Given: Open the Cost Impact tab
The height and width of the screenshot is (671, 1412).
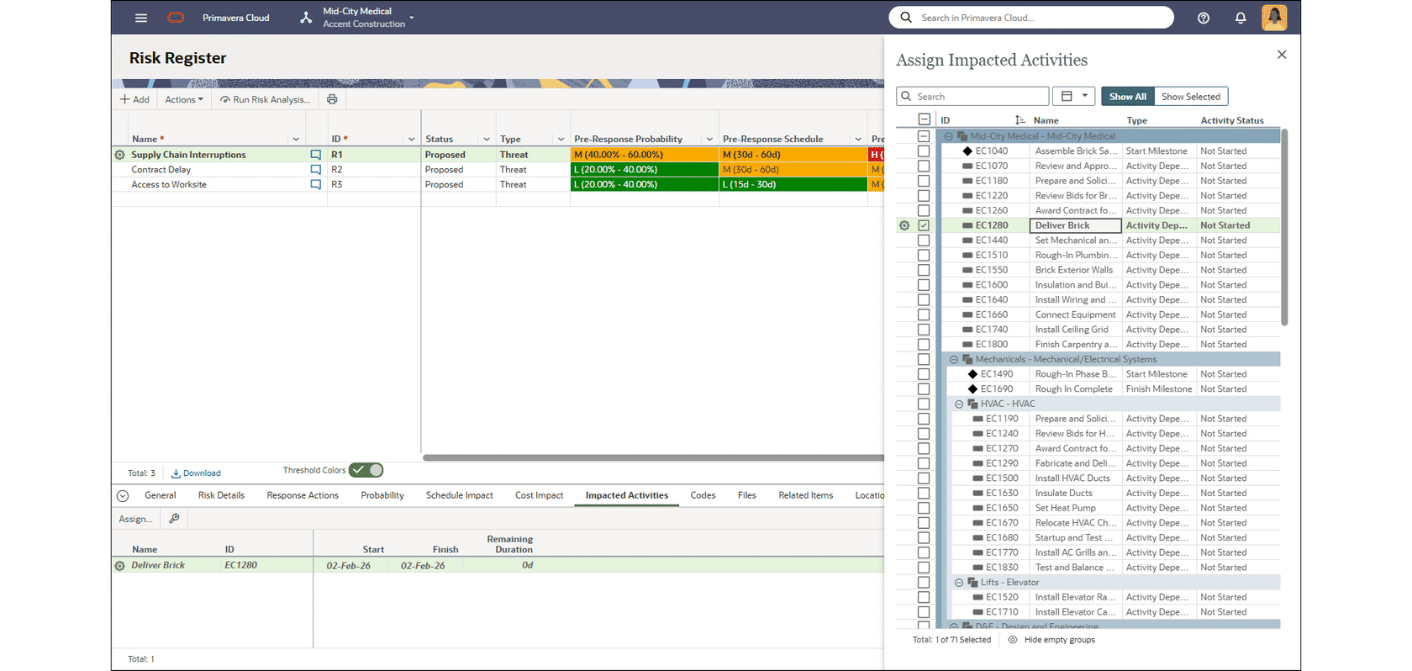Looking at the screenshot, I should pos(539,495).
